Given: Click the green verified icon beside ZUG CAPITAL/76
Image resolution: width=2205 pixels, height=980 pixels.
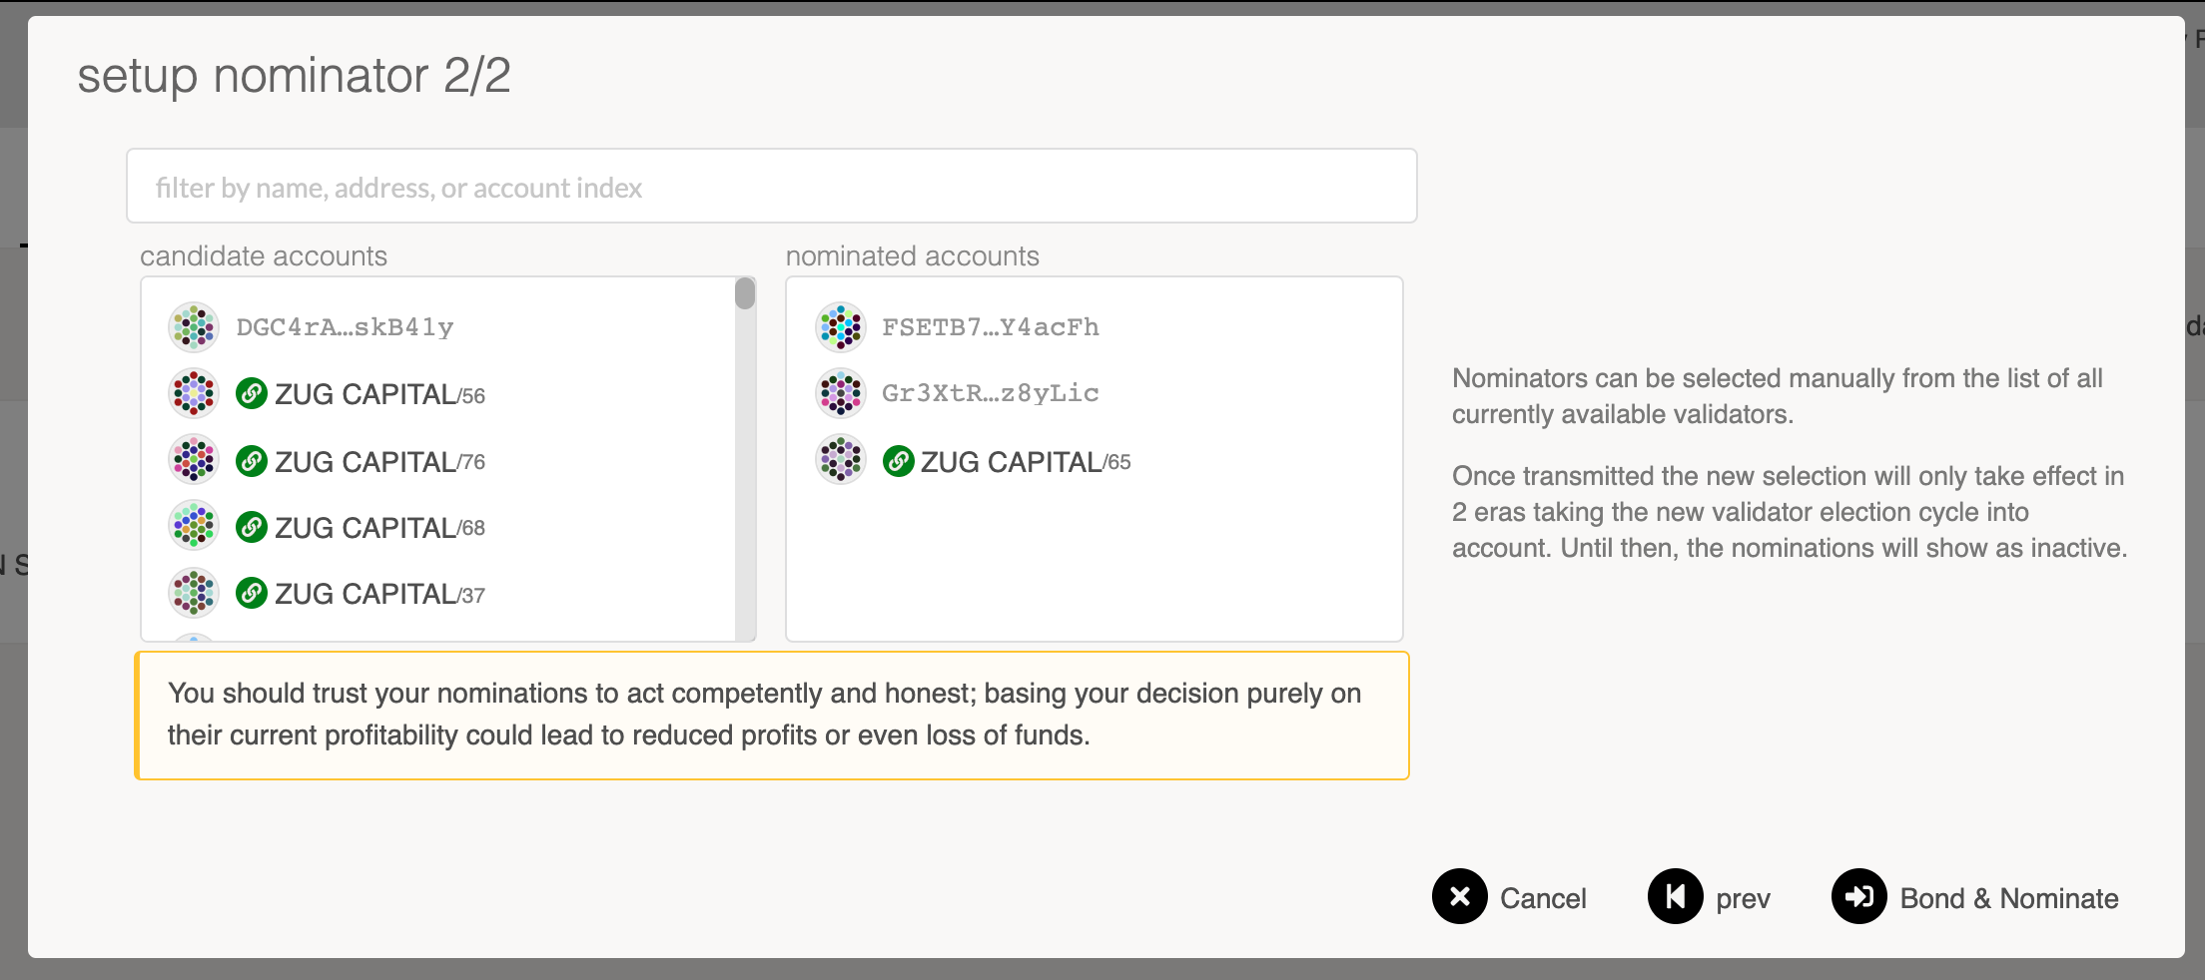Looking at the screenshot, I should (252, 460).
